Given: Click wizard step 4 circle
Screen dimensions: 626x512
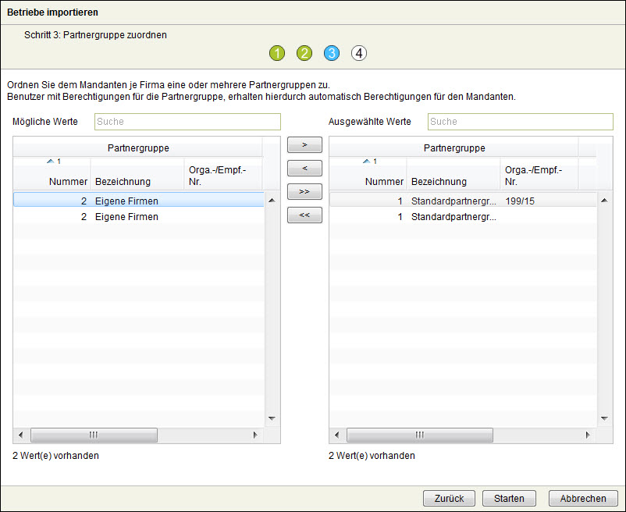Looking at the screenshot, I should [x=358, y=53].
